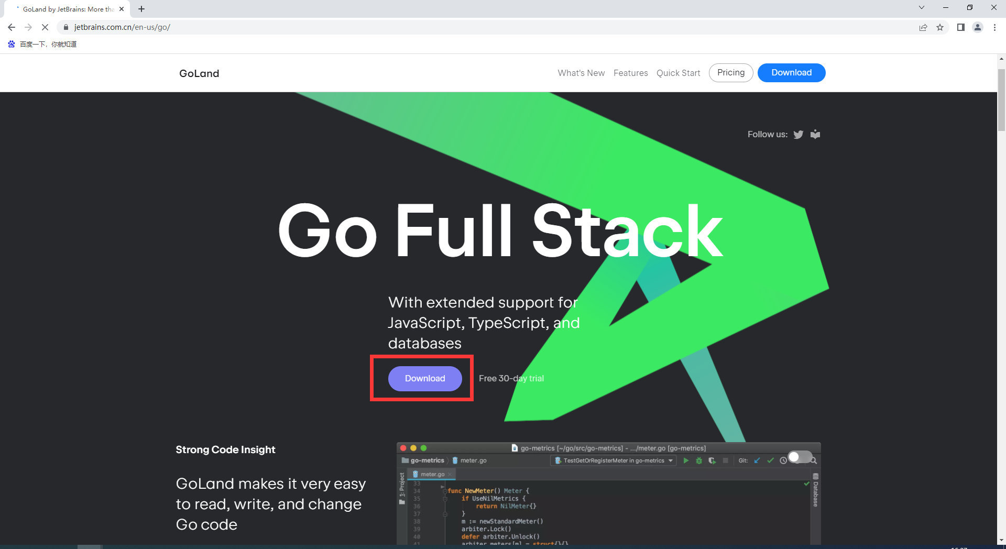Screen dimensions: 1006x549
Task: Open the Baidu bookmark in bookmarks bar
Action: point(42,44)
